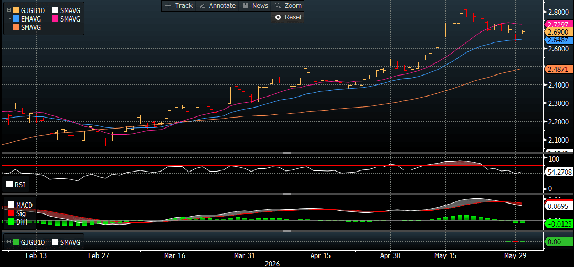Click the 2.6900 price label on axis
Image resolution: width=574 pixels, height=267 pixels.
(558, 32)
